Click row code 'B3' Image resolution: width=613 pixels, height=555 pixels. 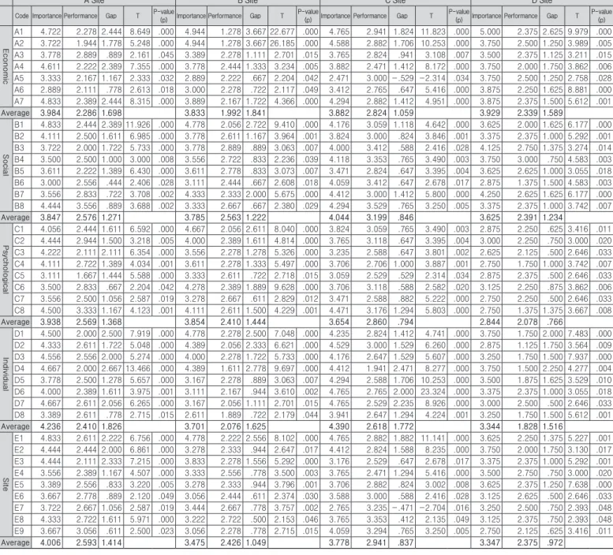(19, 147)
